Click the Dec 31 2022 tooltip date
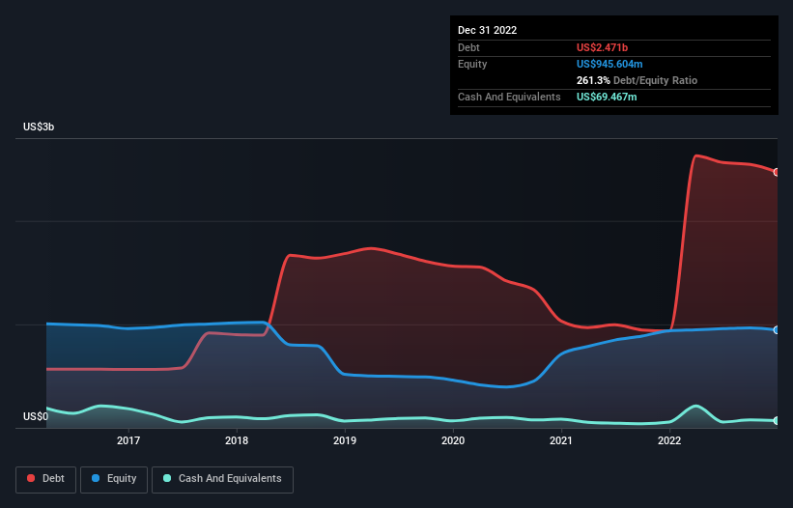This screenshot has height=508, width=793. pyautogui.click(x=488, y=30)
